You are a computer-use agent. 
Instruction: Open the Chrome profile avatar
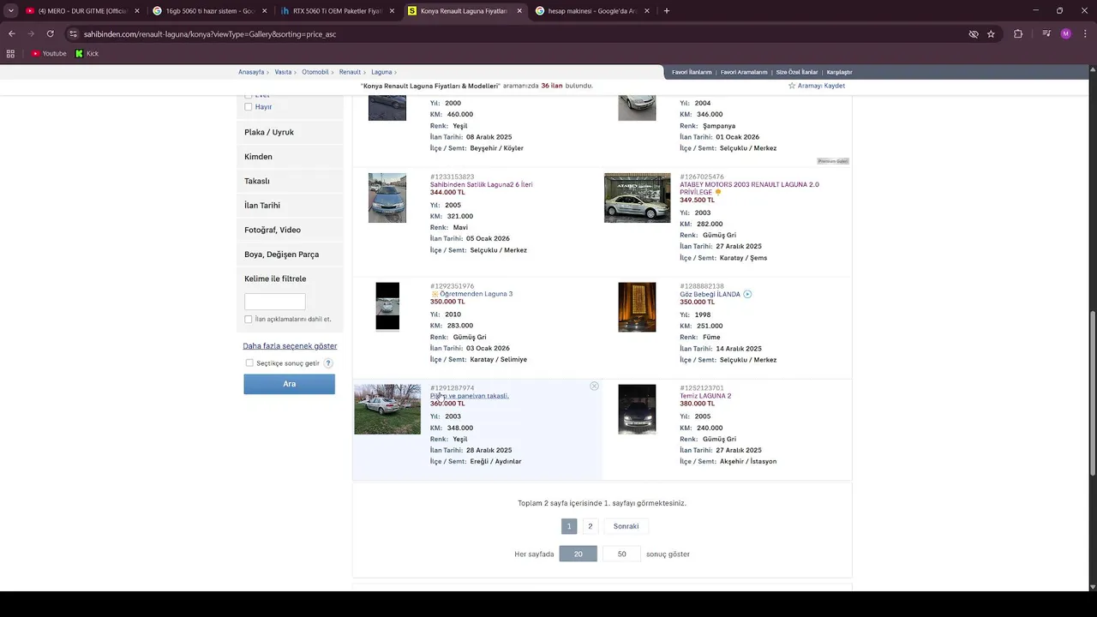click(1065, 34)
